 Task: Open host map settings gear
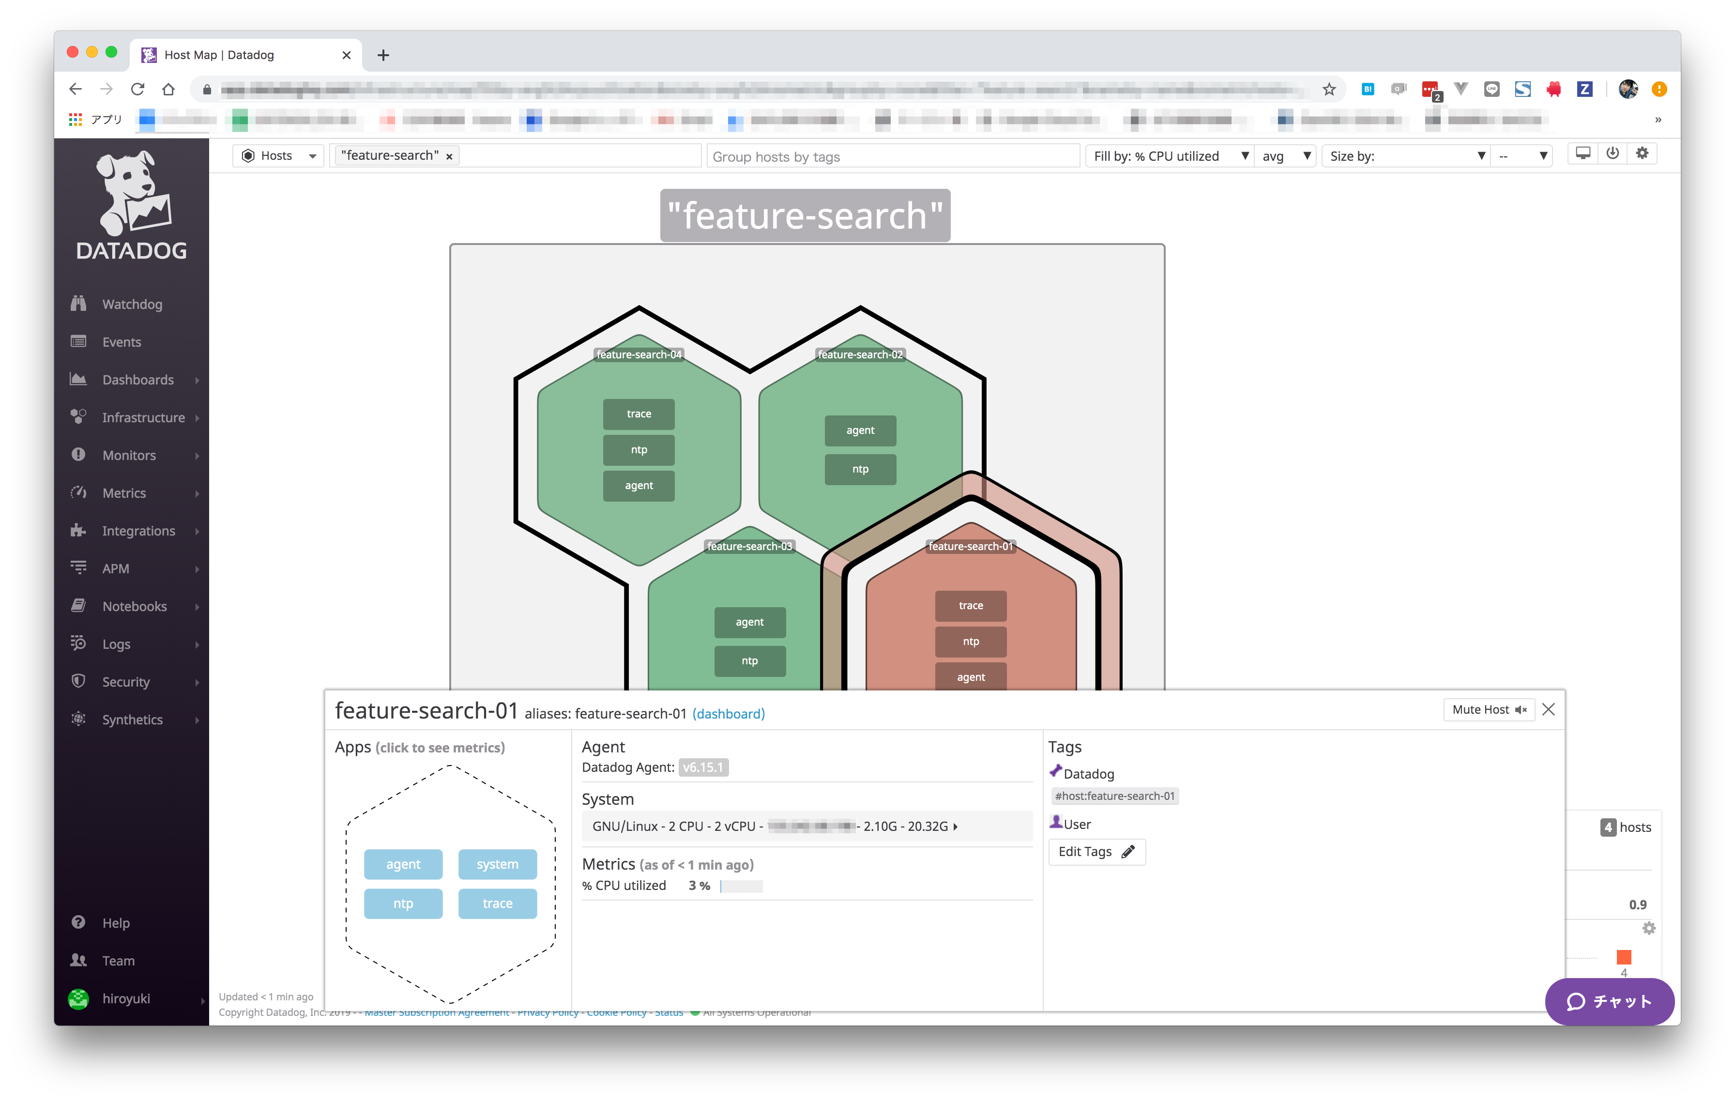point(1642,153)
